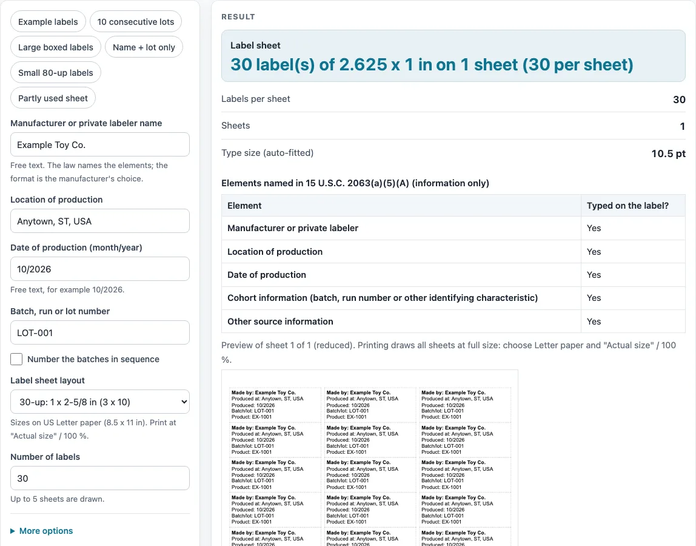This screenshot has width=696, height=546.
Task: Edit the manufacturer name field
Action: tap(100, 144)
